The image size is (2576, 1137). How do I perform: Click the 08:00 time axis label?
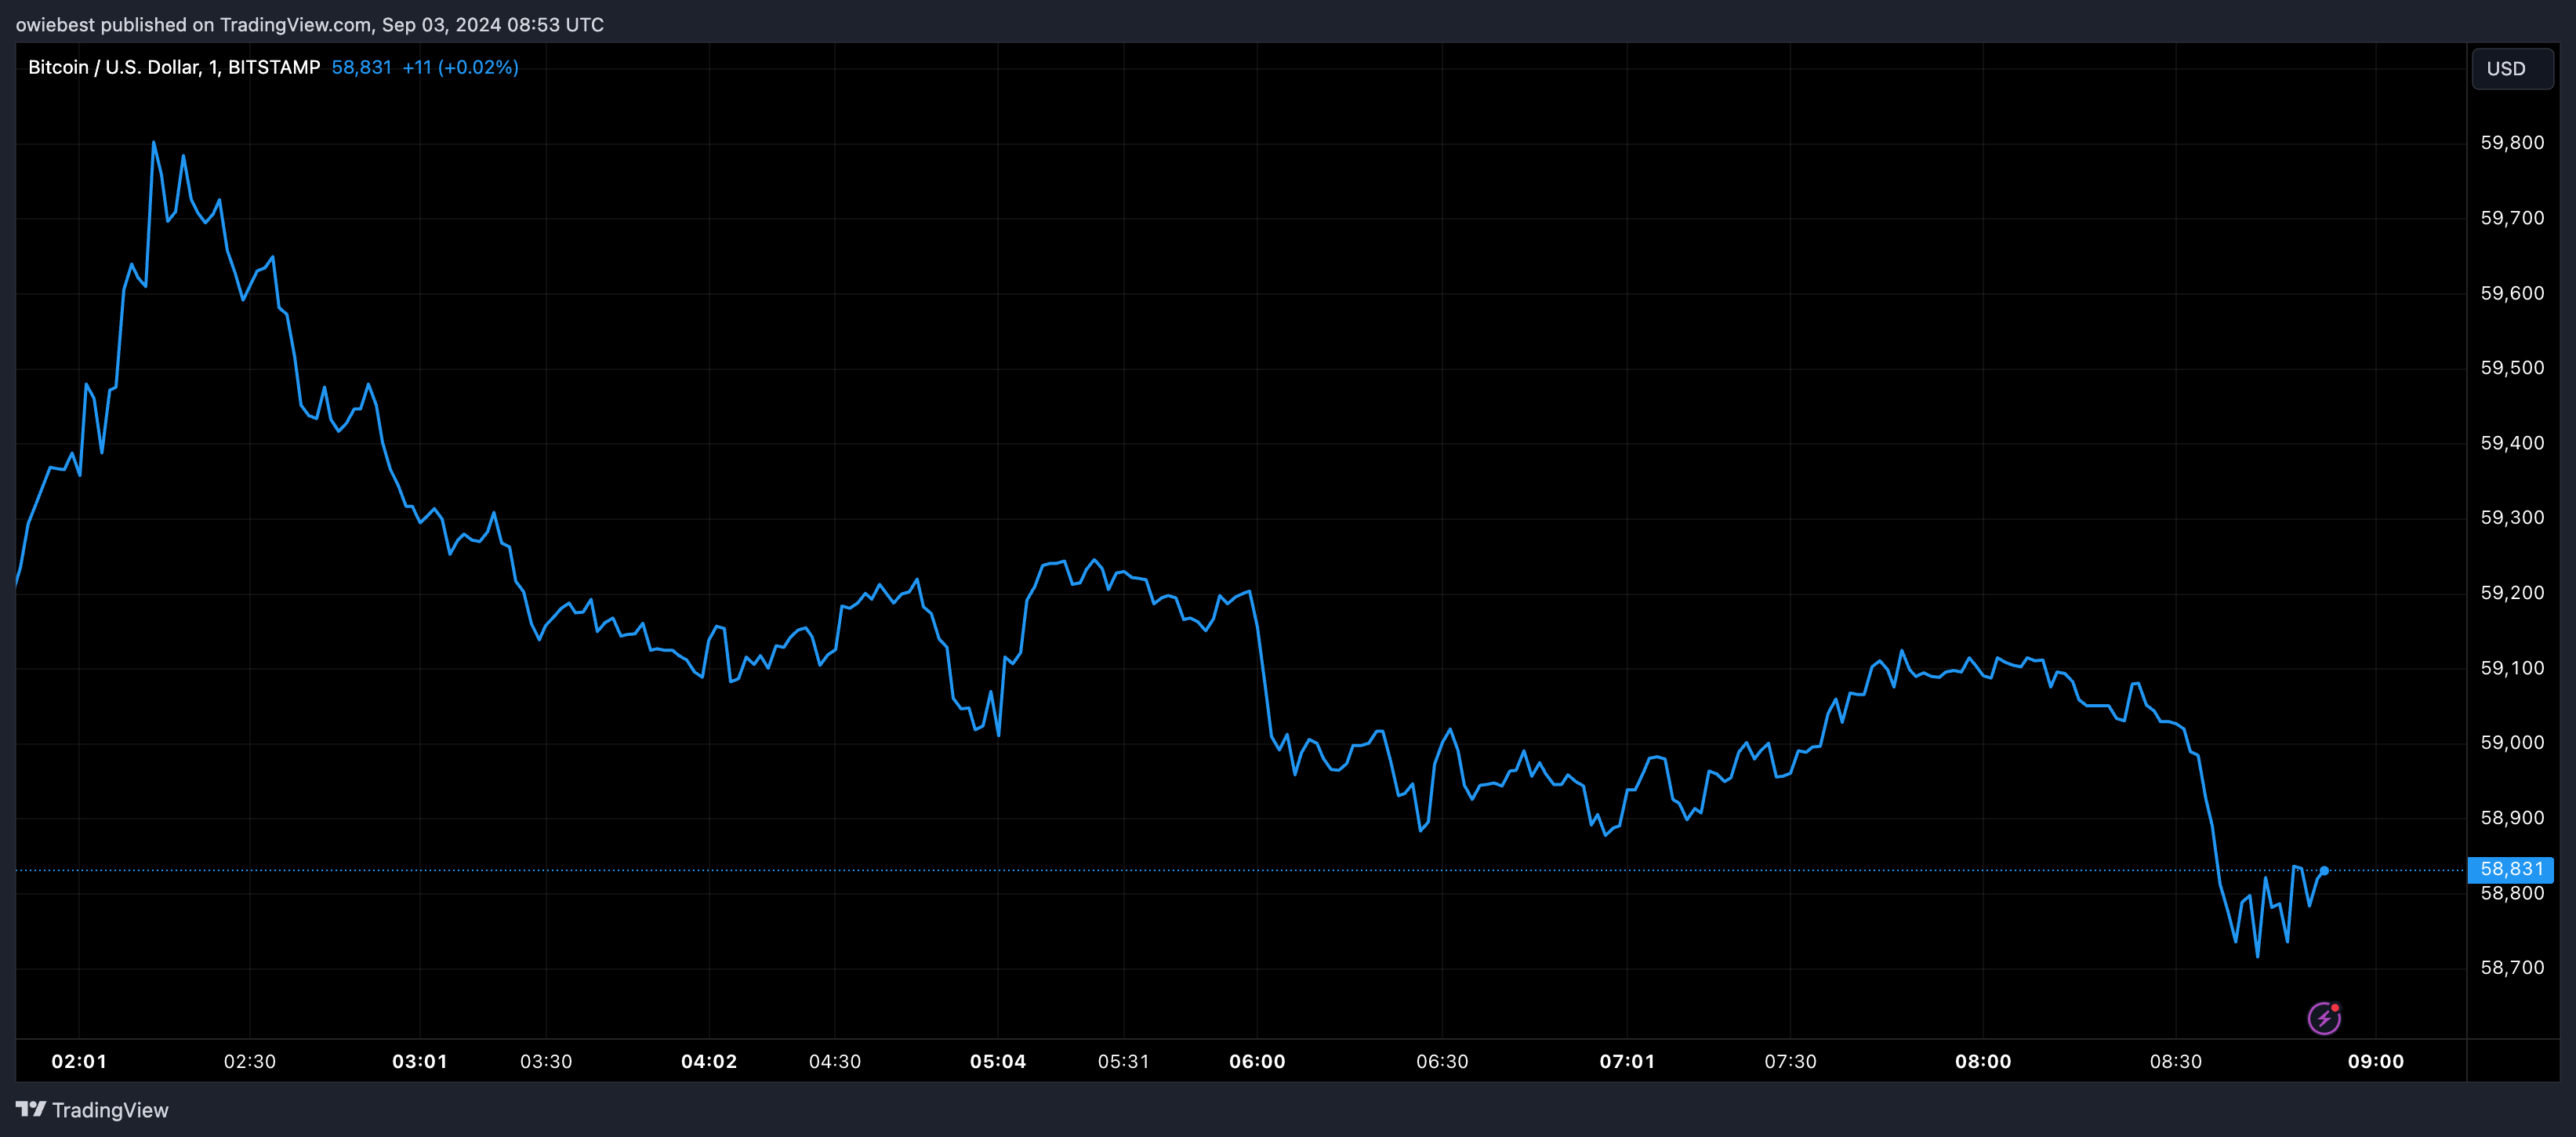pyautogui.click(x=1983, y=1061)
